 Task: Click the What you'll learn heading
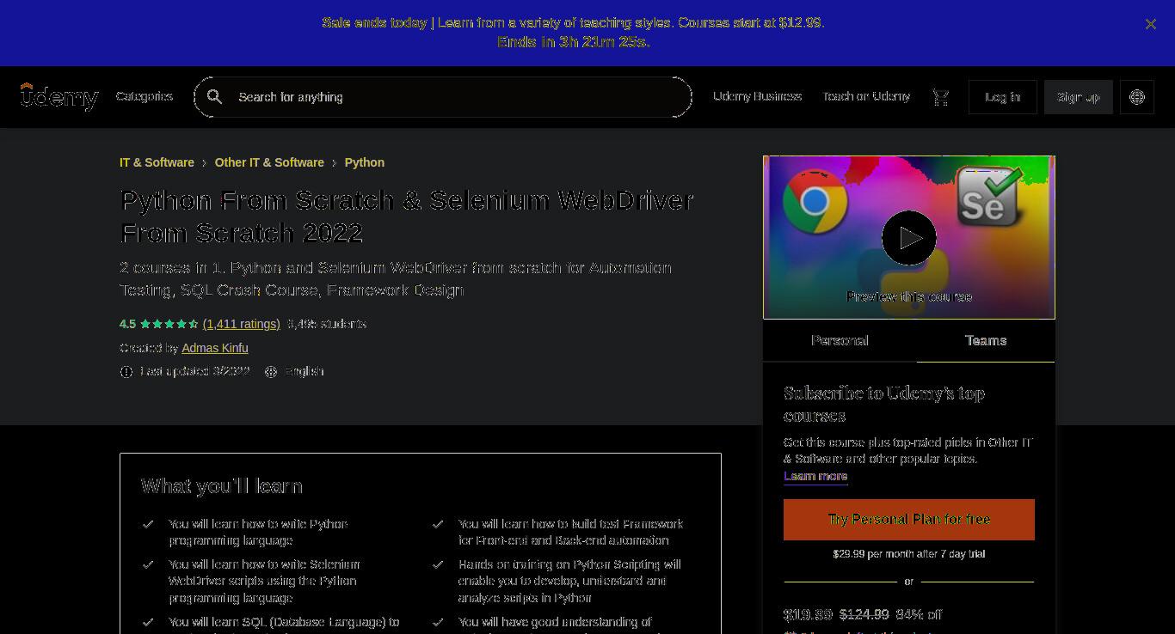[x=222, y=486]
